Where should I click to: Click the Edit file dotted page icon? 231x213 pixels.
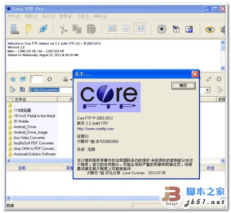point(126,29)
